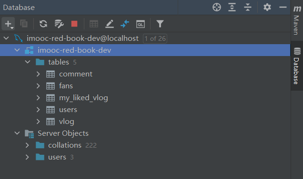303x179 pixels.
Task: Collapse the imooc-red-book-dev@localhost data source node
Action: coord(6,38)
